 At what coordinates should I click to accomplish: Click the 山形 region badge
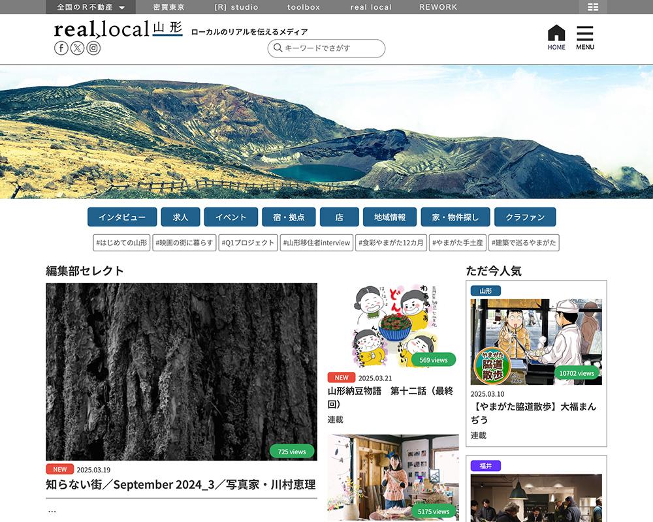click(x=486, y=290)
